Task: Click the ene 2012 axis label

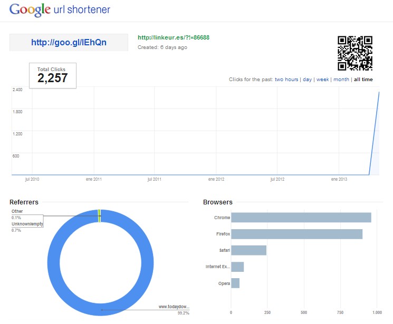Action: (x=216, y=179)
